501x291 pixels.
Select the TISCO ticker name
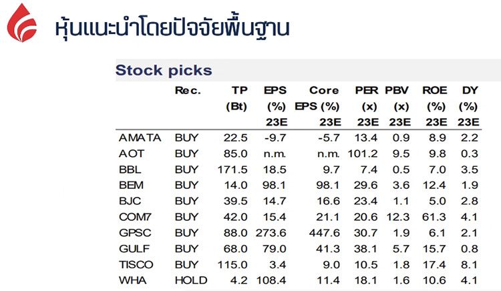(x=136, y=264)
